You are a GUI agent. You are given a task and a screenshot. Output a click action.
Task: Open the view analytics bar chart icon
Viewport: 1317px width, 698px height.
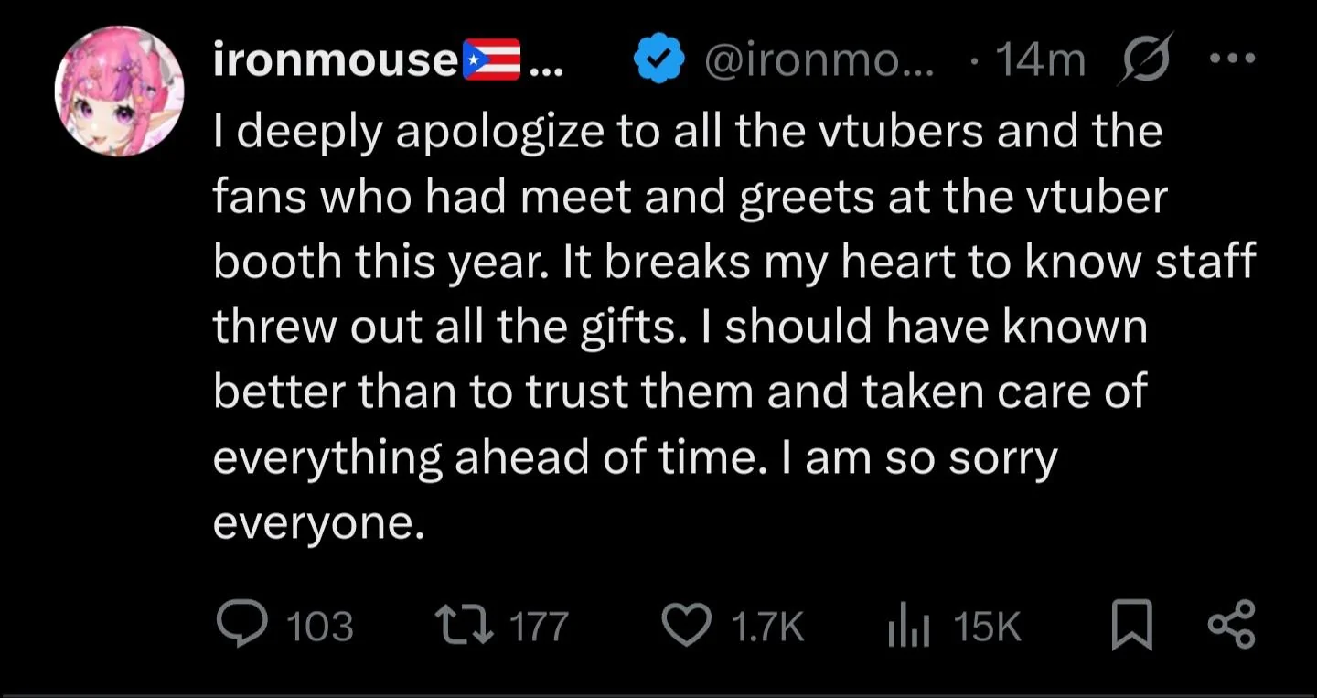click(908, 628)
